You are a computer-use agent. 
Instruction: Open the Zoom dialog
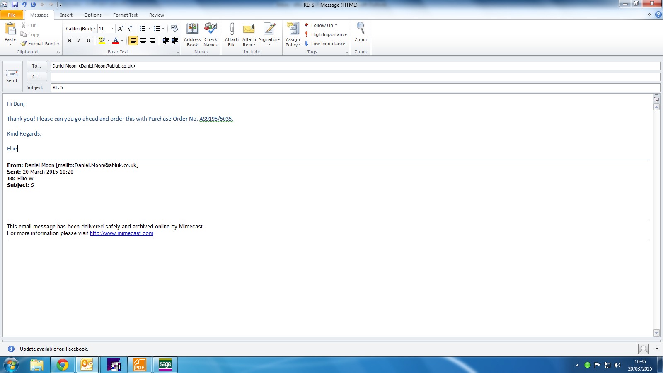(x=361, y=32)
